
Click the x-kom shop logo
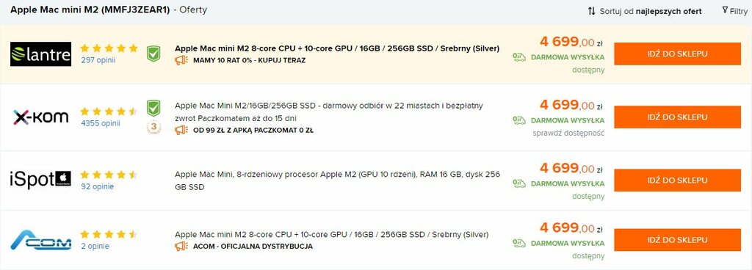[x=41, y=117]
